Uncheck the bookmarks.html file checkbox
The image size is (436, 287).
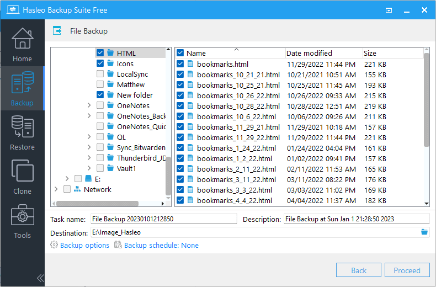[x=180, y=64]
